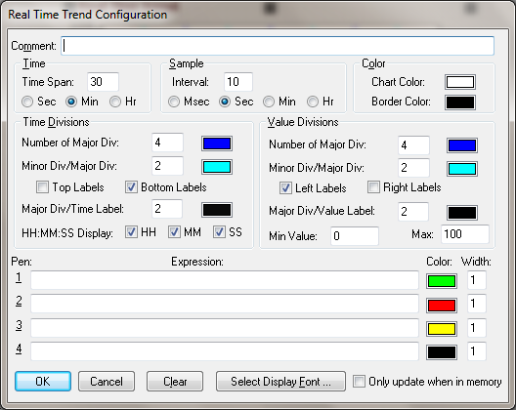Edit Pen 2 width field
The image size is (516, 410).
pos(477,304)
